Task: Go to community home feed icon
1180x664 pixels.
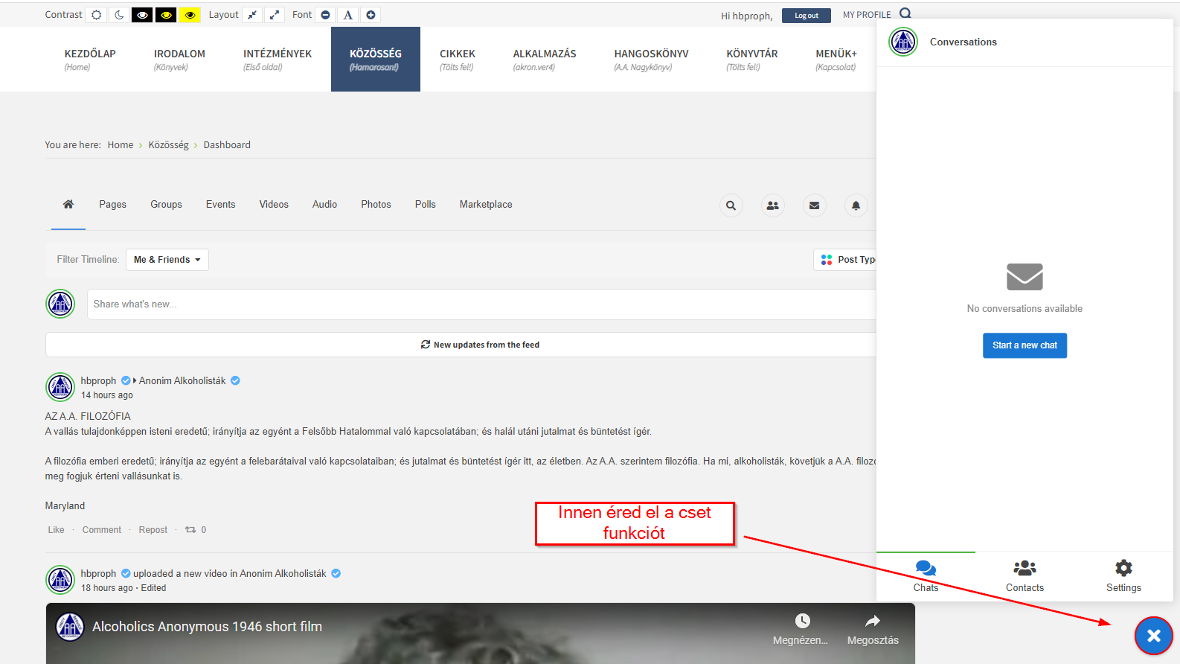Action: (68, 205)
